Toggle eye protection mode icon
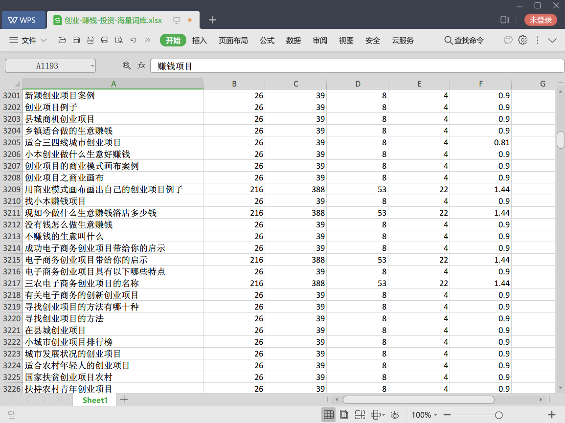Screen dimensions: 565x423 (395, 415)
